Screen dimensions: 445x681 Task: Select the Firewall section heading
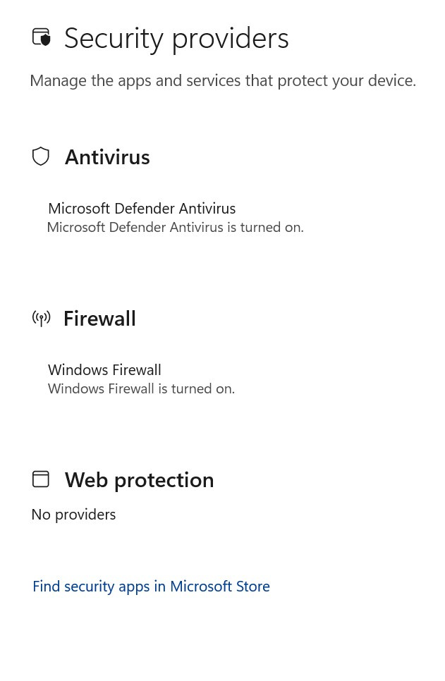99,318
